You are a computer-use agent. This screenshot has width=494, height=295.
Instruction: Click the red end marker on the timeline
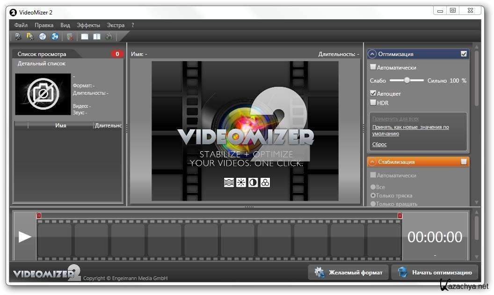[400, 215]
